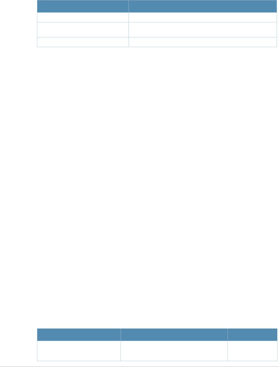Click the bottom table's last blue header cell
Screen dimensions: 279x367
point(252,335)
